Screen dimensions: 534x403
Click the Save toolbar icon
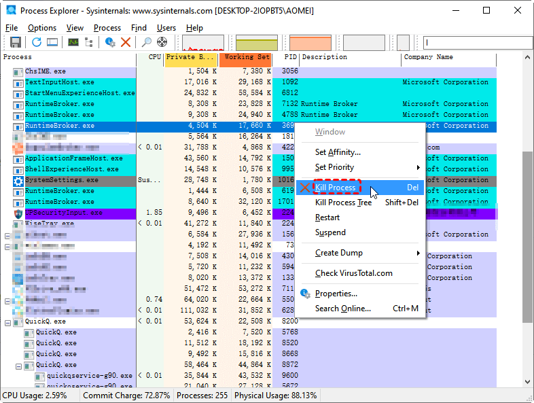coord(16,42)
